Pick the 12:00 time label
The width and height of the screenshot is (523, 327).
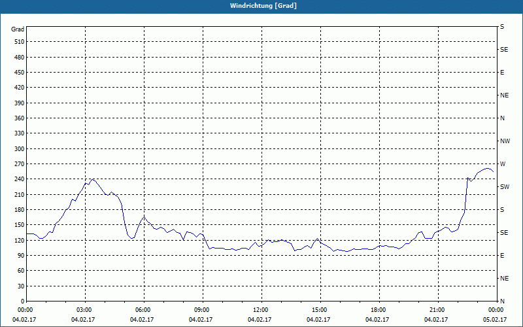tap(260, 310)
